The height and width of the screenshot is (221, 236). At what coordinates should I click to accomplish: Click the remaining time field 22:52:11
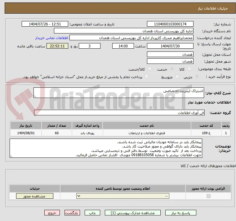tap(57, 46)
